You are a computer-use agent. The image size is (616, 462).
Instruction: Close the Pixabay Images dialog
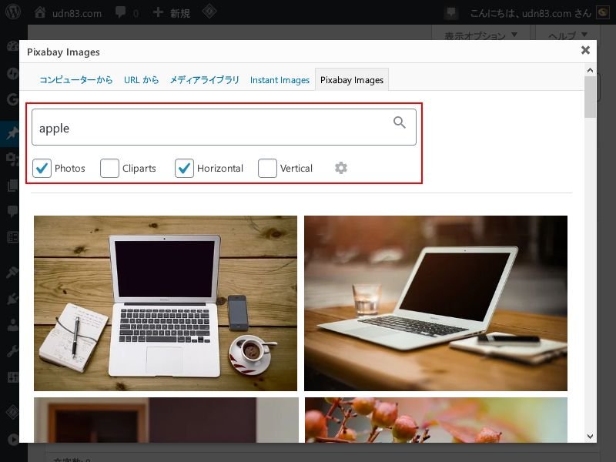pos(585,50)
